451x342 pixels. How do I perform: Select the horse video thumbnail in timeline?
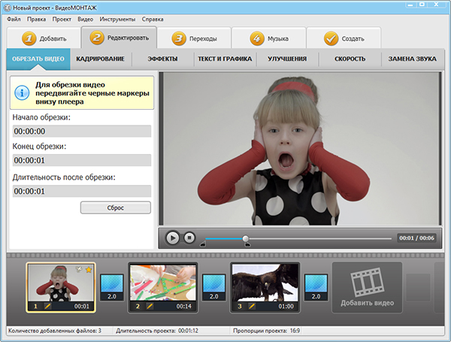coord(264,282)
